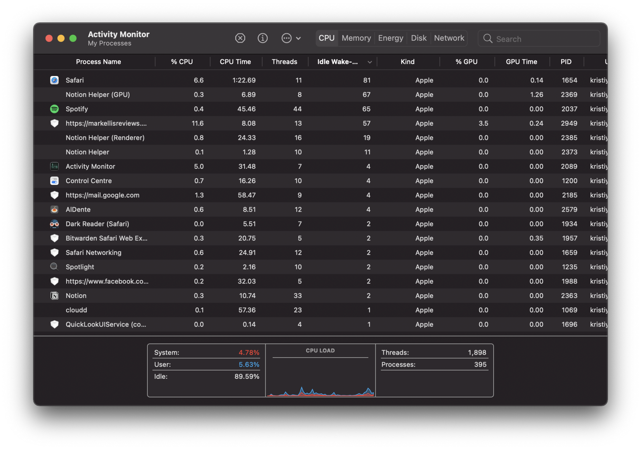Click the green Spotify app icon
Image resolution: width=641 pixels, height=450 pixels.
(x=54, y=109)
